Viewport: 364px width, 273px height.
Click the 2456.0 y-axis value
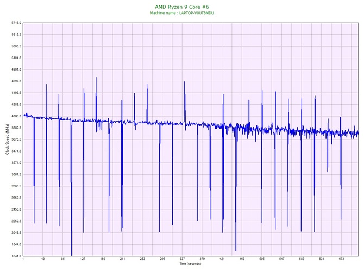point(16,209)
